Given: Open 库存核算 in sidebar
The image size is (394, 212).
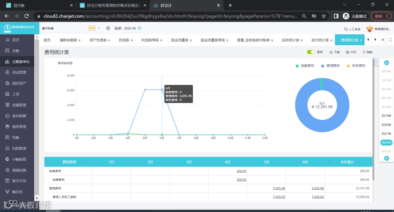Looking at the screenshot, I should (x=18, y=116).
